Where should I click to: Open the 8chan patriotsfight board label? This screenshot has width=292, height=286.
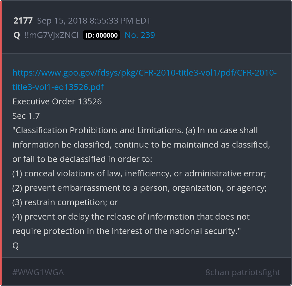243,272
